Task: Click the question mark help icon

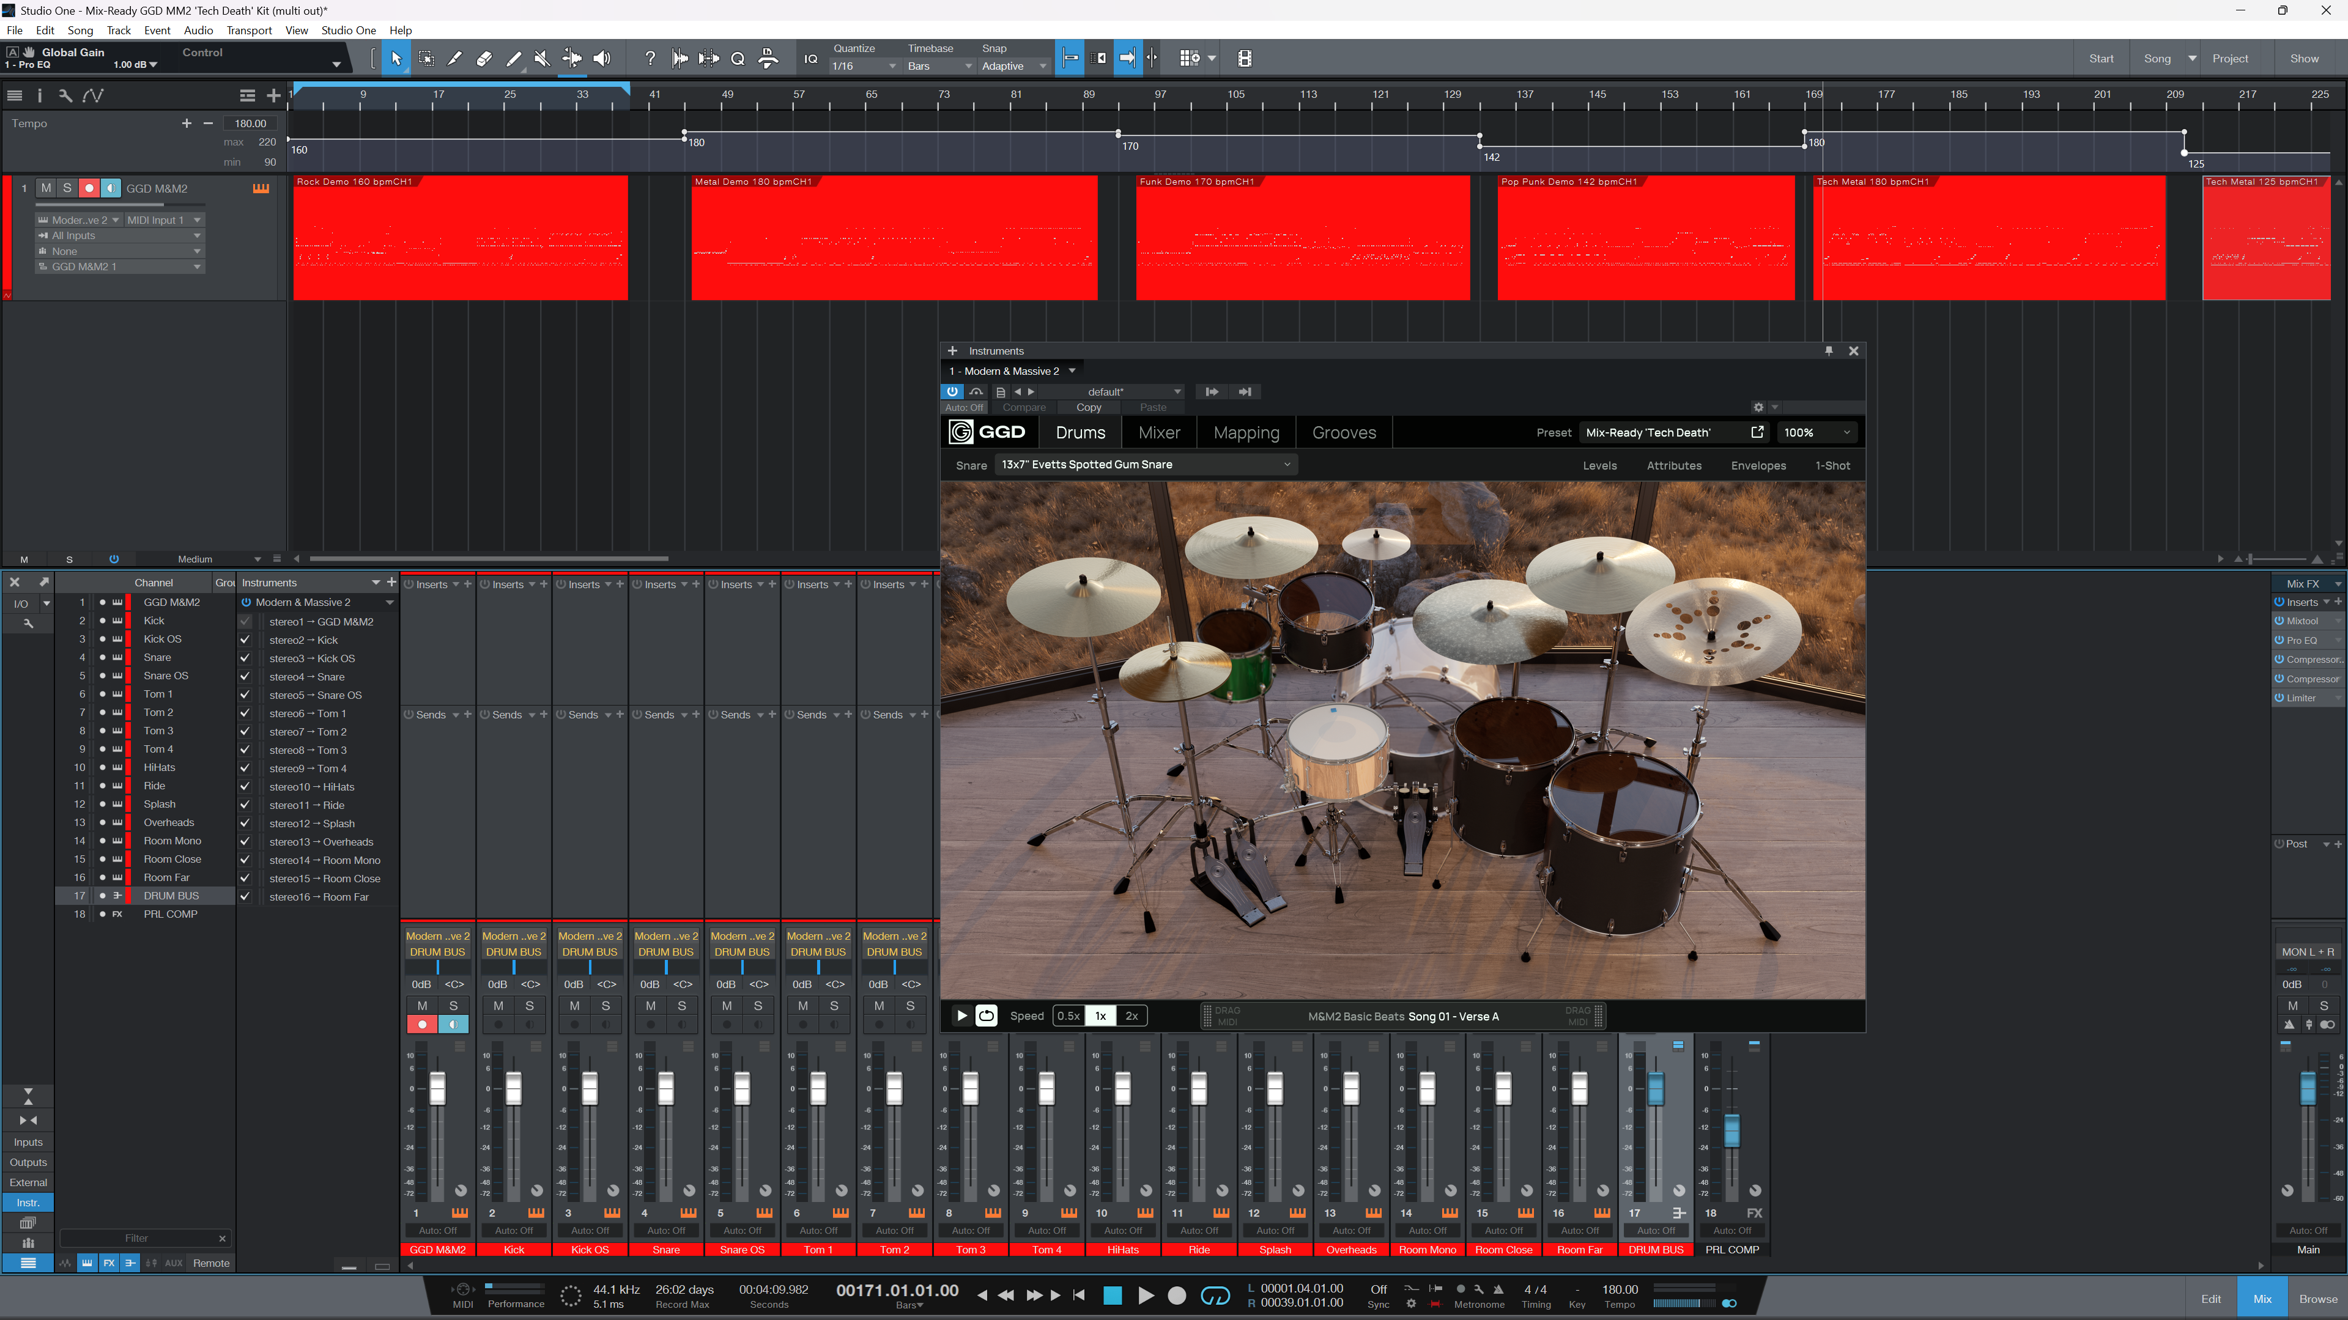Action: [650, 58]
